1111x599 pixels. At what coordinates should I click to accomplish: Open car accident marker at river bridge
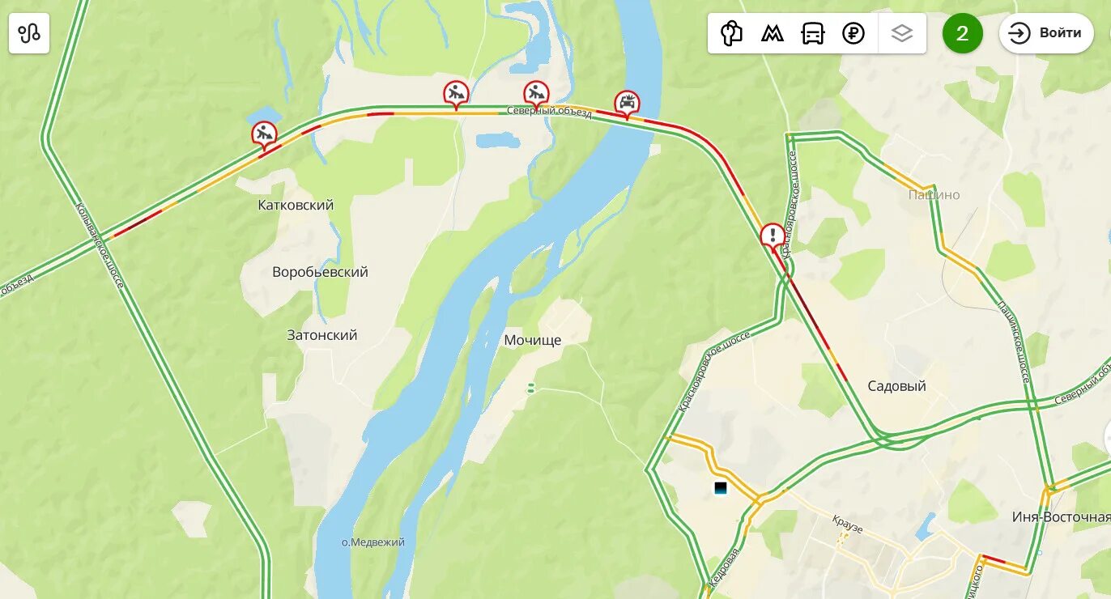point(627,104)
